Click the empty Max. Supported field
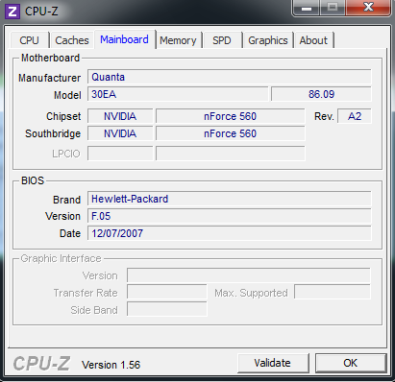Image resolution: width=395 pixels, height=382 pixels. pyautogui.click(x=333, y=292)
